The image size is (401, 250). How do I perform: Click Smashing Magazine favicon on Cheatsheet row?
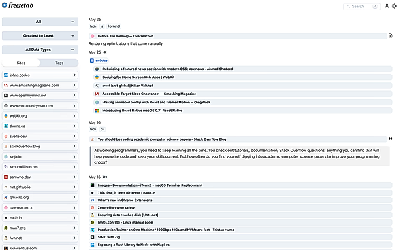tap(97, 94)
